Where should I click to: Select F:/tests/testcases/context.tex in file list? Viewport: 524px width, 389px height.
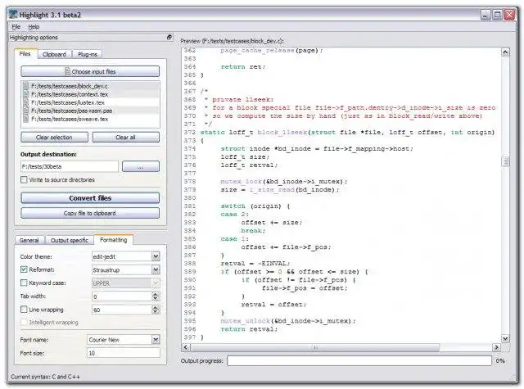(90, 94)
